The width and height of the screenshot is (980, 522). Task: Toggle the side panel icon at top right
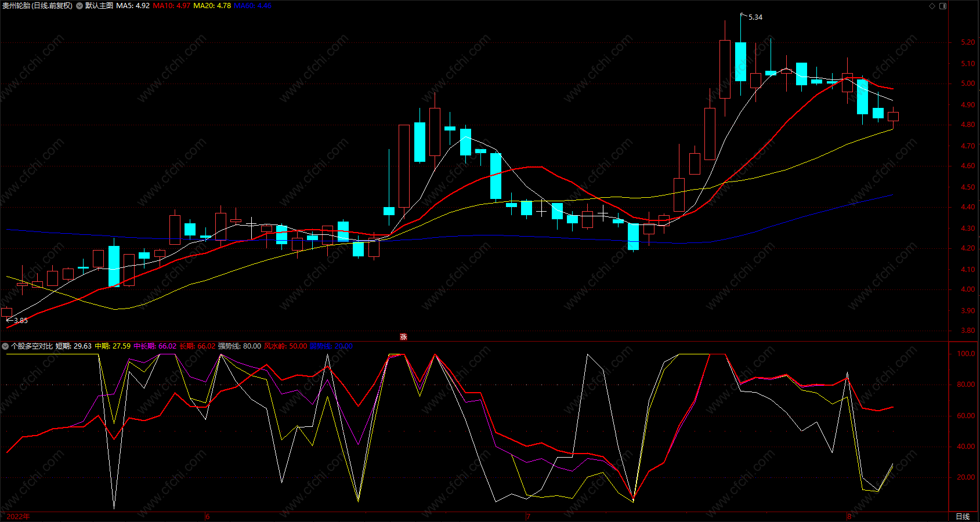tap(943, 6)
